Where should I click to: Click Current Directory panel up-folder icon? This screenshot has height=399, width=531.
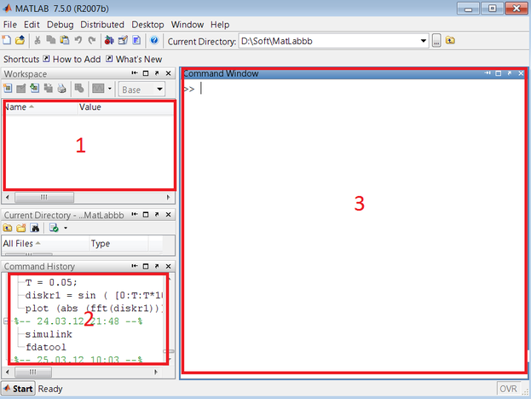click(x=8, y=228)
